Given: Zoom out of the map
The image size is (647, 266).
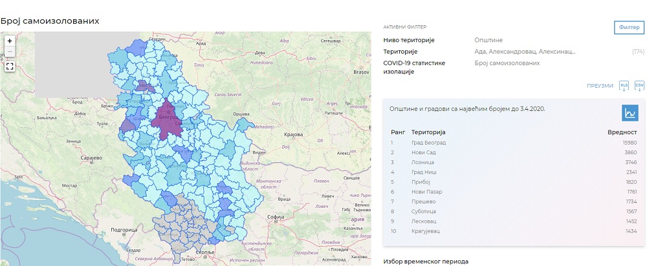Looking at the screenshot, I should coord(10,52).
